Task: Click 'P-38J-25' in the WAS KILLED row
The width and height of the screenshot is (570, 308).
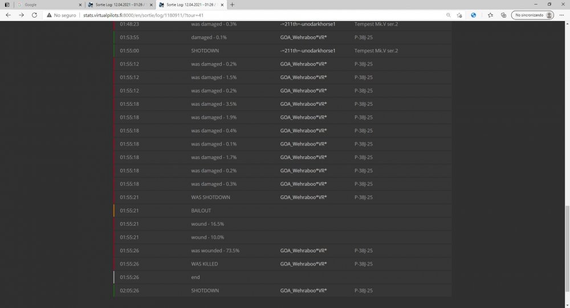Action: (364, 264)
